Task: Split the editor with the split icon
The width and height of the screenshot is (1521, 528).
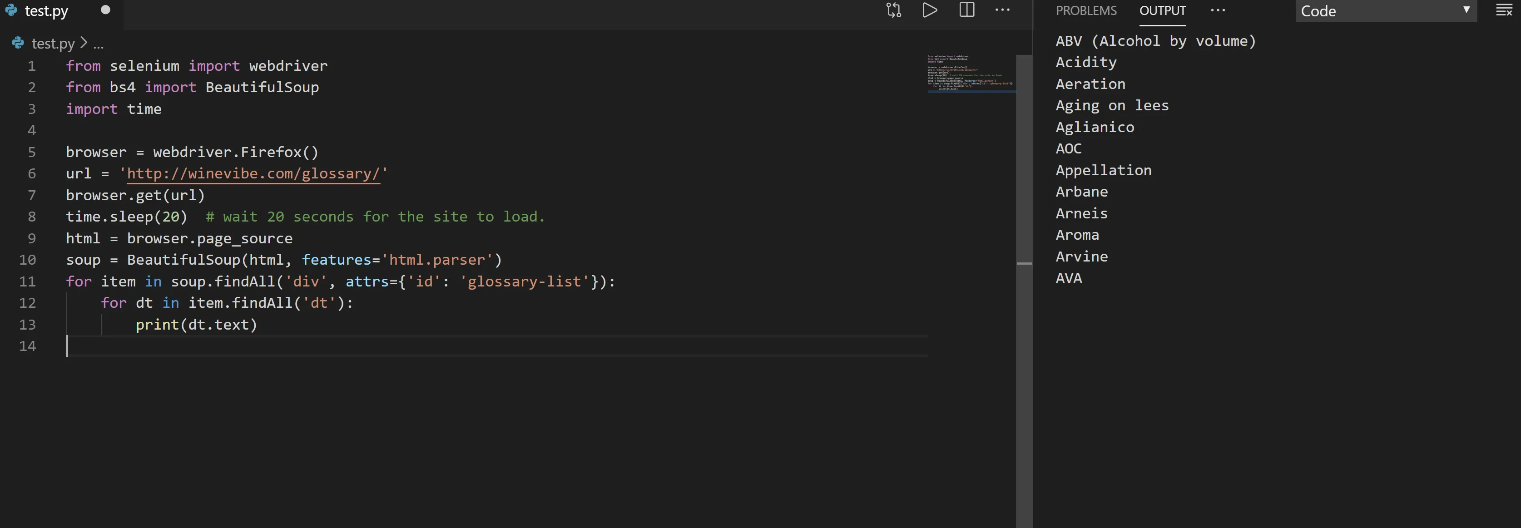Action: [x=966, y=10]
